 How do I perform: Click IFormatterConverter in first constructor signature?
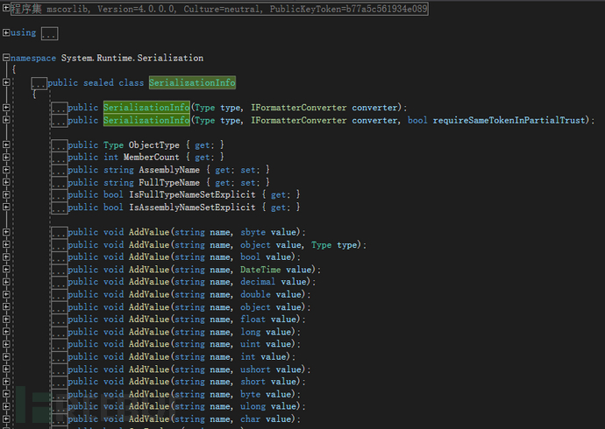[x=299, y=108]
